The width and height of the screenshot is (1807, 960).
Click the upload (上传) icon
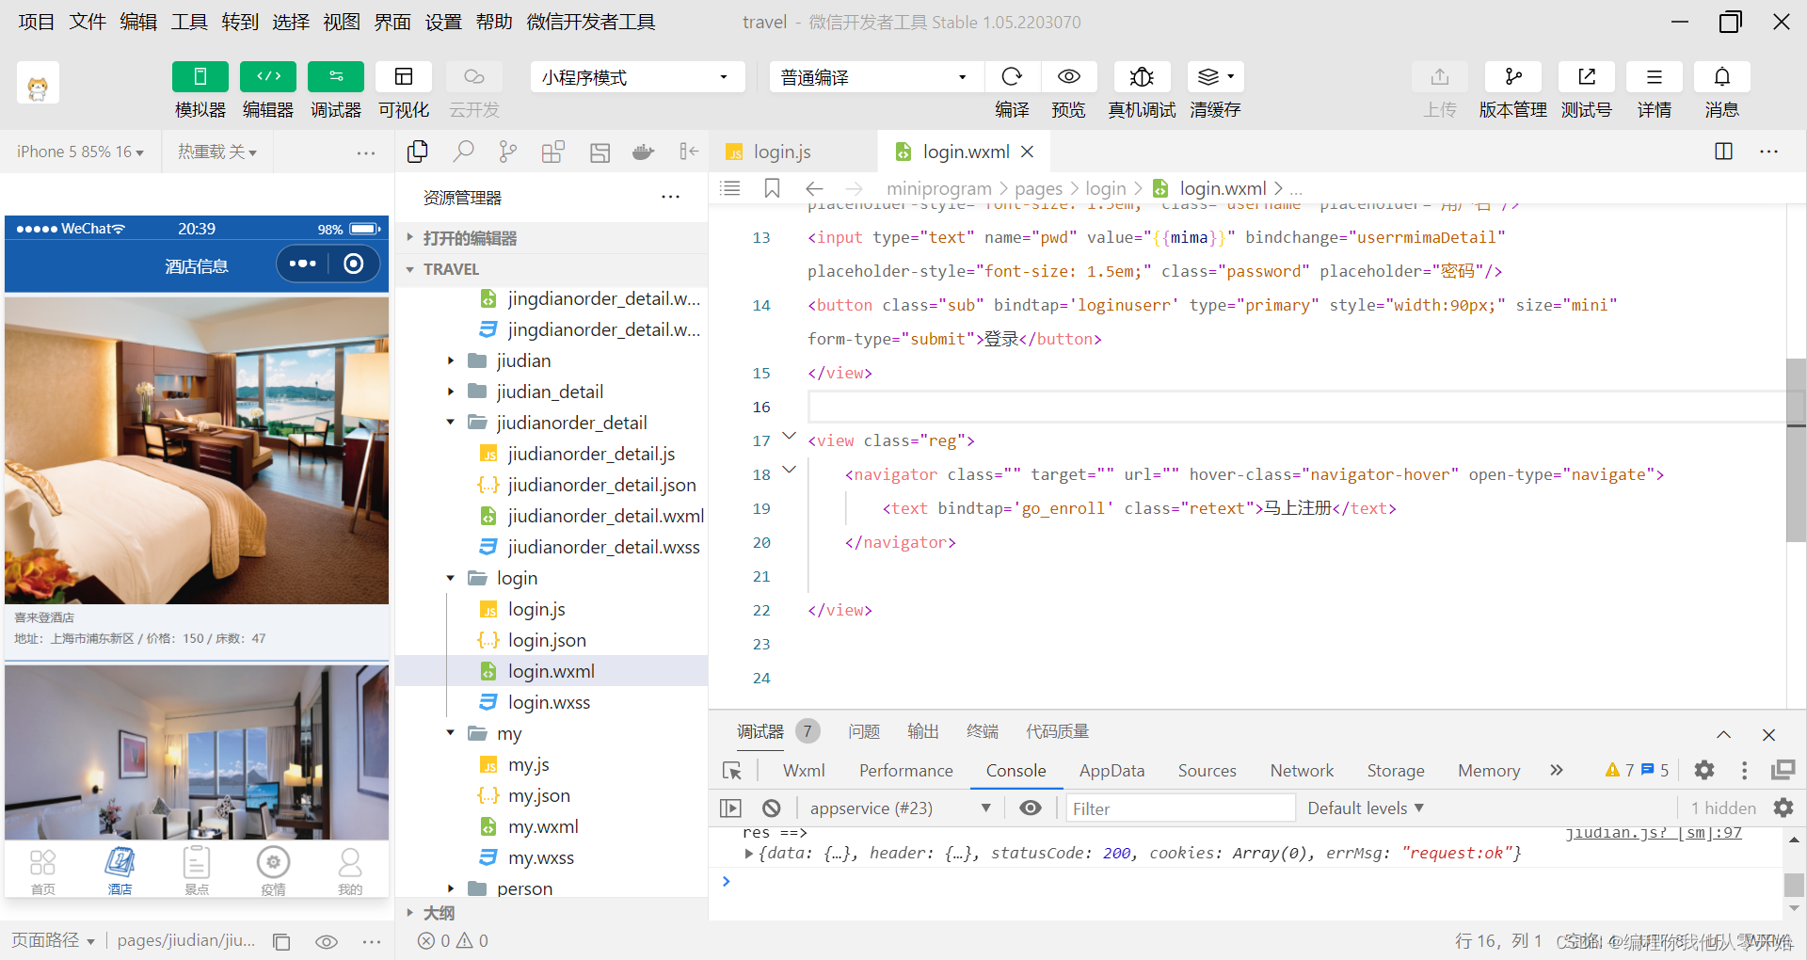pos(1440,77)
